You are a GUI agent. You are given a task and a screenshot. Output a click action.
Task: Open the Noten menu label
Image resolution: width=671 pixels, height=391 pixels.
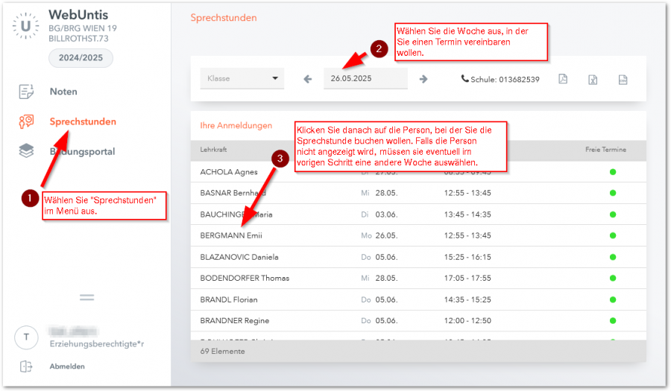(x=63, y=92)
